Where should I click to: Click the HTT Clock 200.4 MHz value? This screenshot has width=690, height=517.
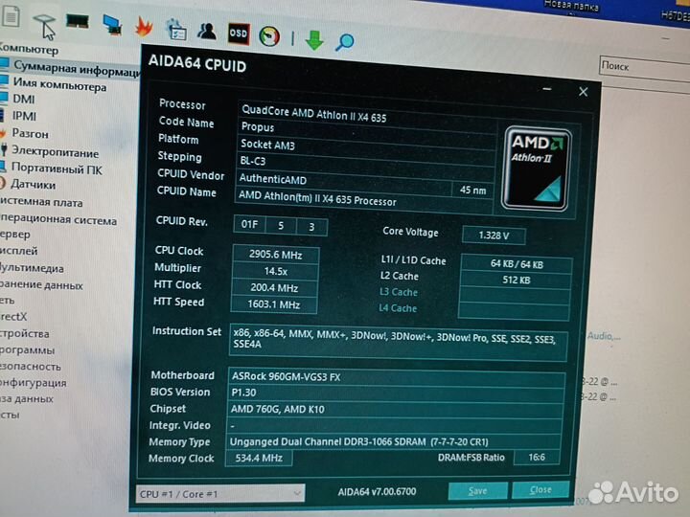point(275,288)
